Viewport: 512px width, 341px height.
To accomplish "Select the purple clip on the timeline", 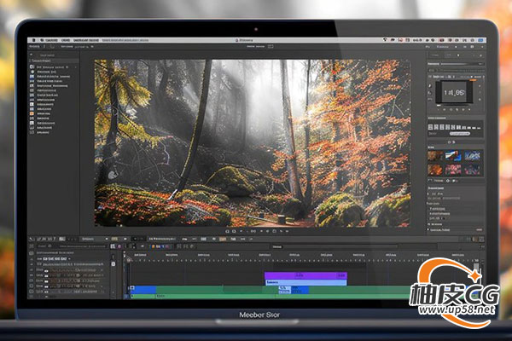I will 305,275.
